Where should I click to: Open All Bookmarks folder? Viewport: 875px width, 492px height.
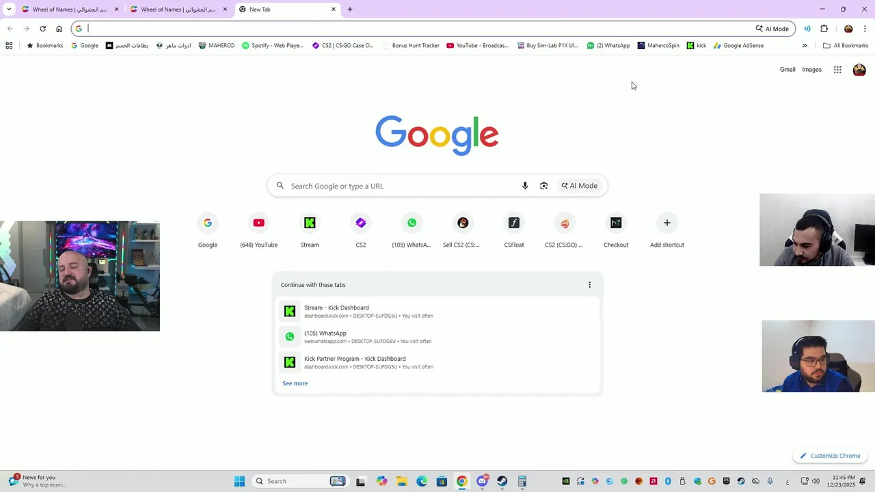(x=846, y=46)
